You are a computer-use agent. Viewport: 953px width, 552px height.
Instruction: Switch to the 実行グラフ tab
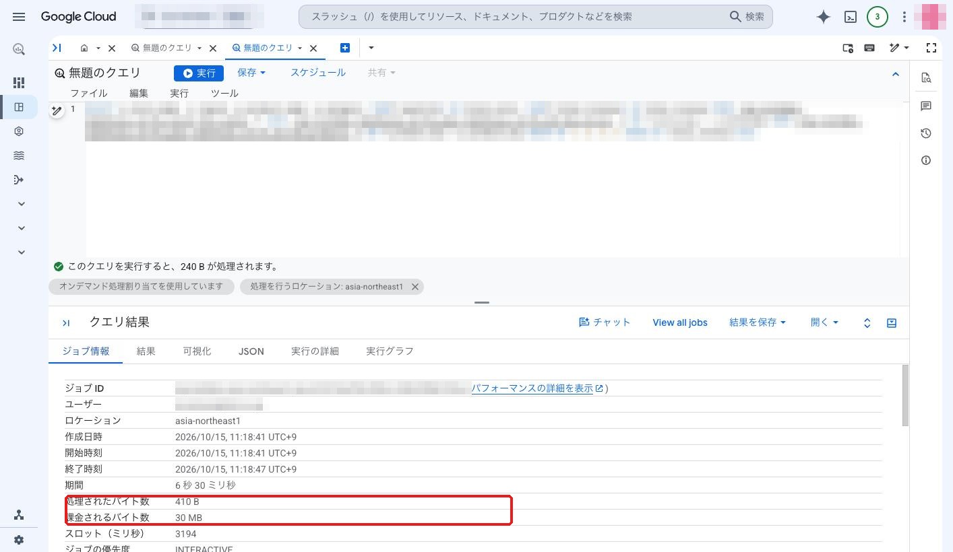point(390,351)
